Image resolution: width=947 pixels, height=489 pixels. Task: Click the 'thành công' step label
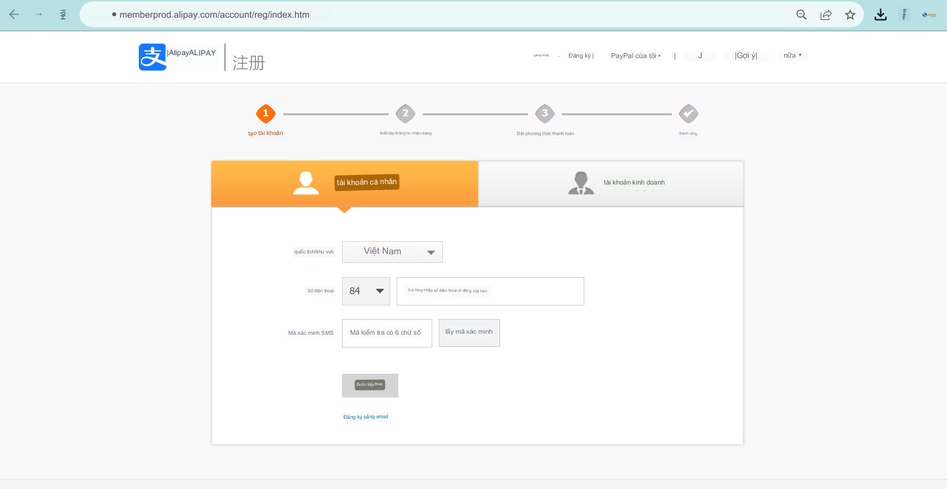pyautogui.click(x=688, y=134)
